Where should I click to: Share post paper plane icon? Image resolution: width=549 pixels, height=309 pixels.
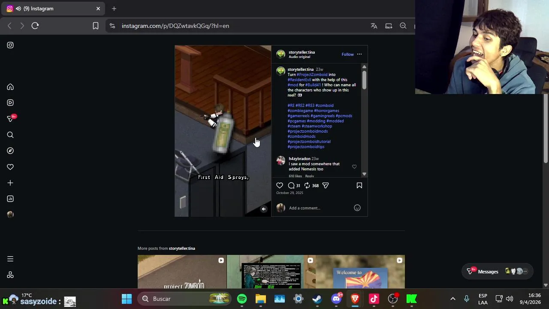326,185
